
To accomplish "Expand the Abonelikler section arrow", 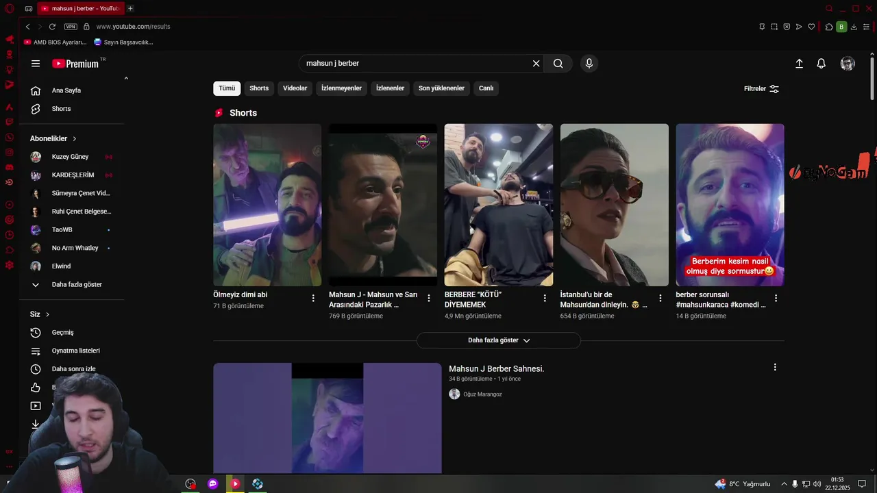I will (x=75, y=139).
